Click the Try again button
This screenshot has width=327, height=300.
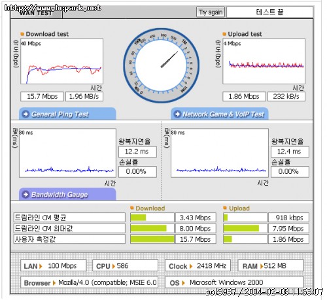point(211,12)
